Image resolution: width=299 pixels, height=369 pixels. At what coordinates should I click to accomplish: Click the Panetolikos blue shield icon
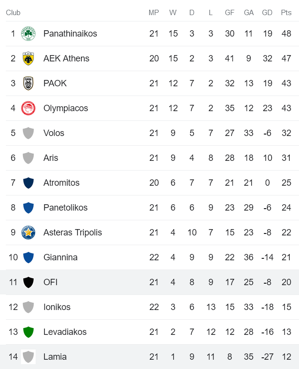point(28,208)
